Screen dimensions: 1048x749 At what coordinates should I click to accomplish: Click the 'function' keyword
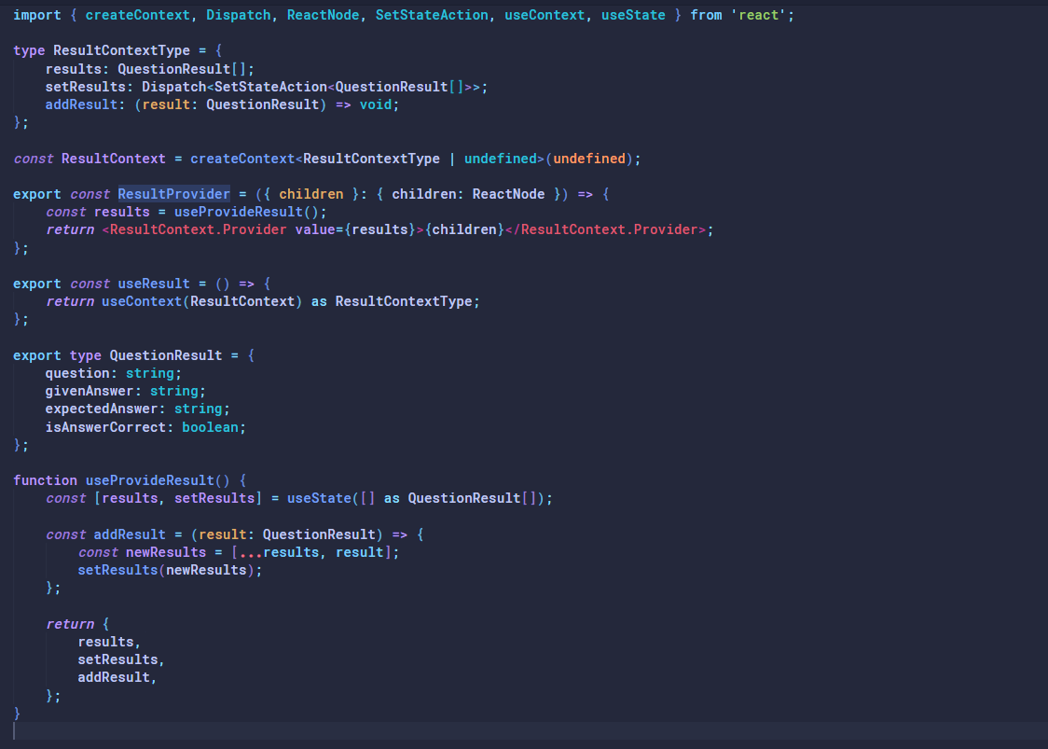[45, 480]
